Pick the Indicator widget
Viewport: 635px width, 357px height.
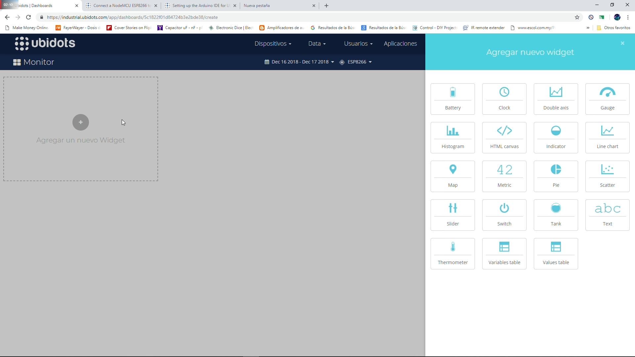(556, 137)
